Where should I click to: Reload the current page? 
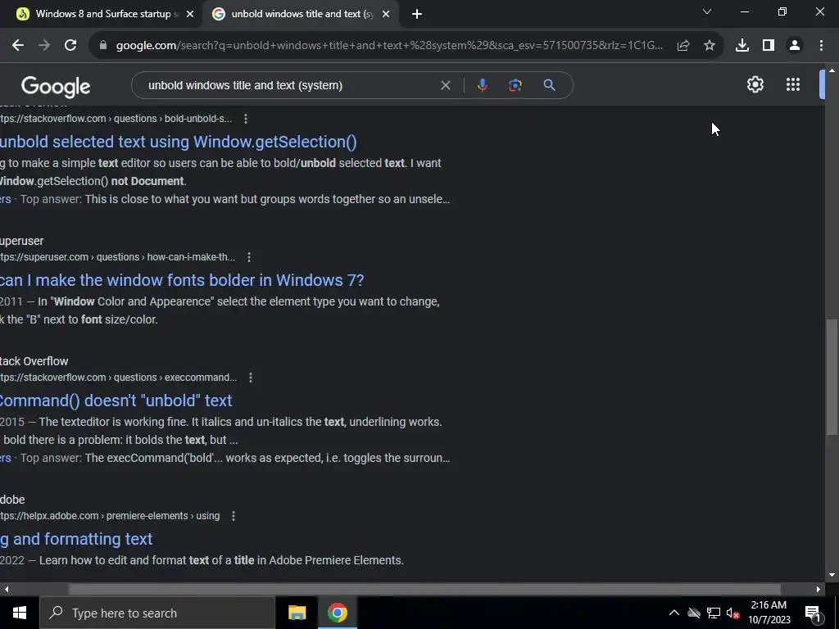(70, 46)
